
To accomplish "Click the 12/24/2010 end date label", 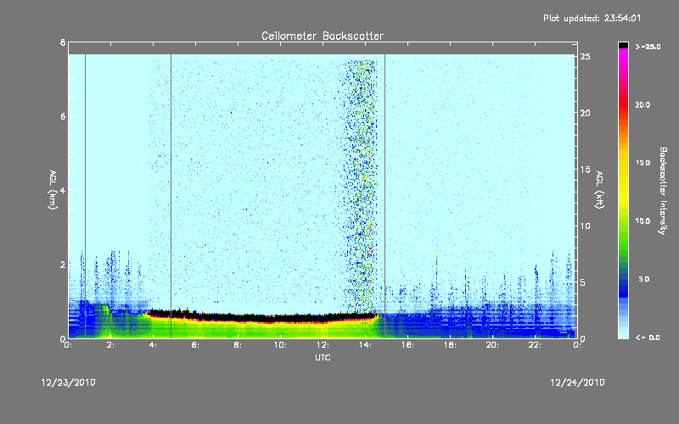I will (577, 382).
